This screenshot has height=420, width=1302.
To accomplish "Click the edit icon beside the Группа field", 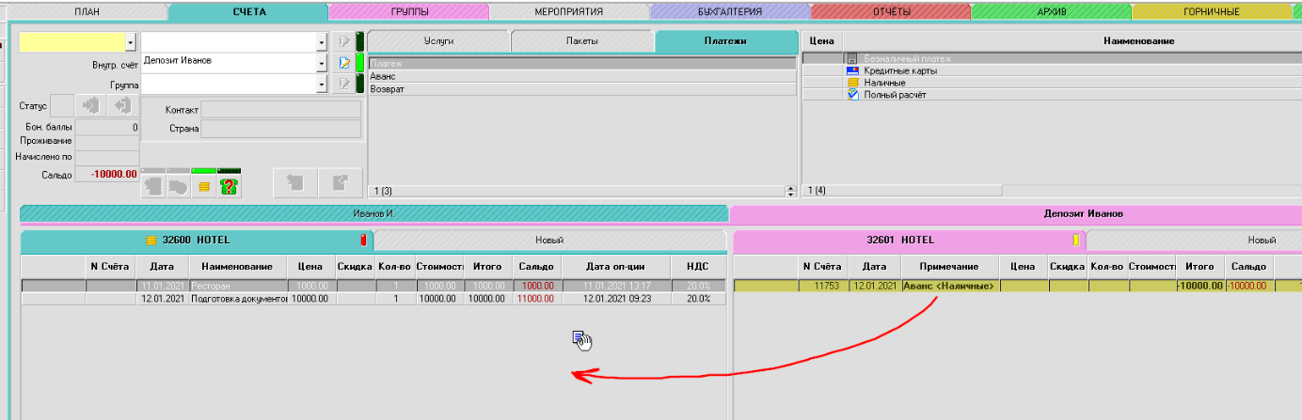I will (x=344, y=84).
